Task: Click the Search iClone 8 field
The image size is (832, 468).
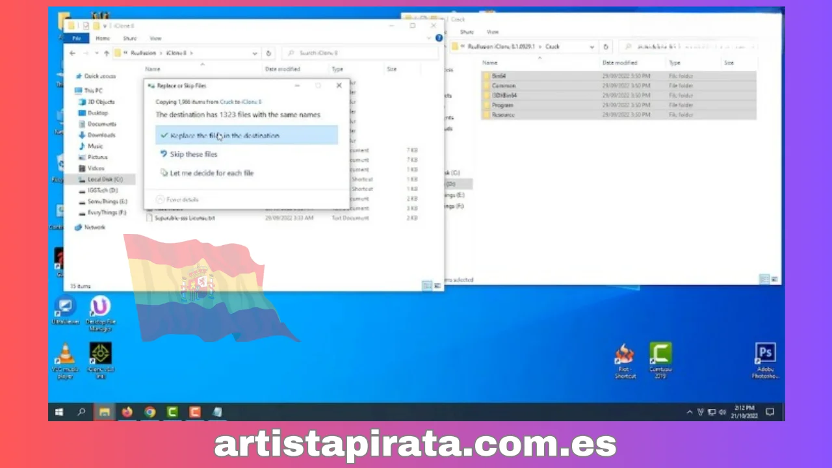Action: pos(359,53)
